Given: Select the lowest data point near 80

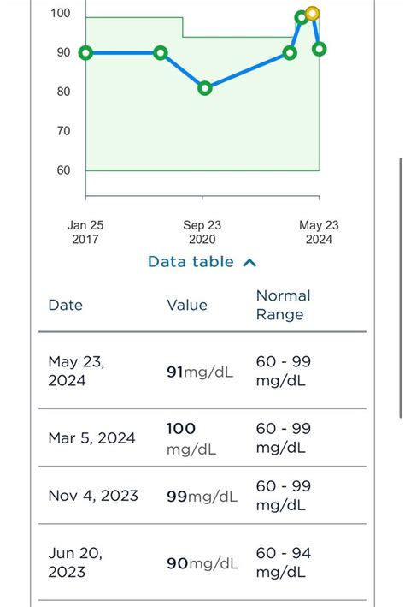Looking at the screenshot, I should click(205, 88).
